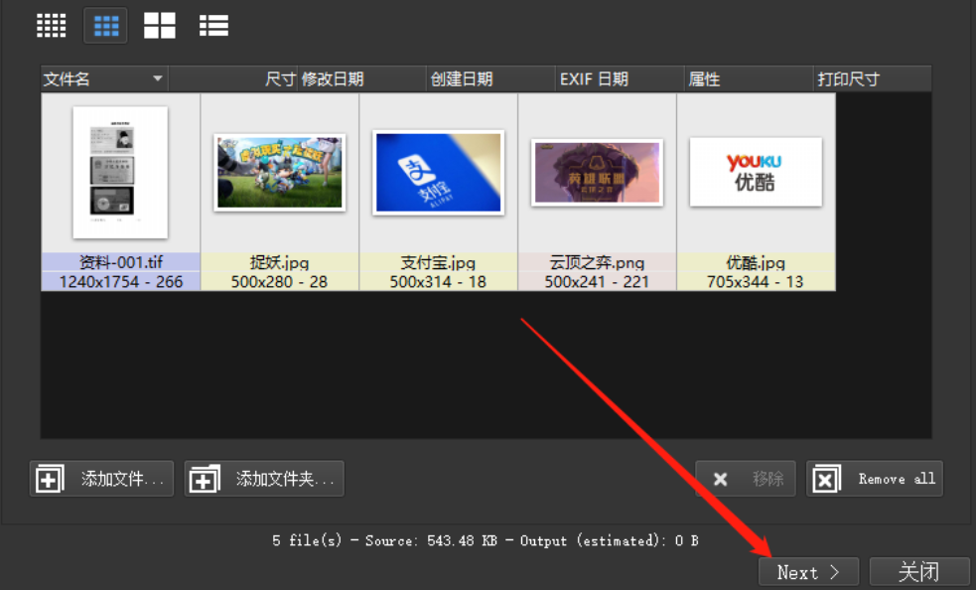
Task: Sort by 尺寸 column header
Action: 232,79
